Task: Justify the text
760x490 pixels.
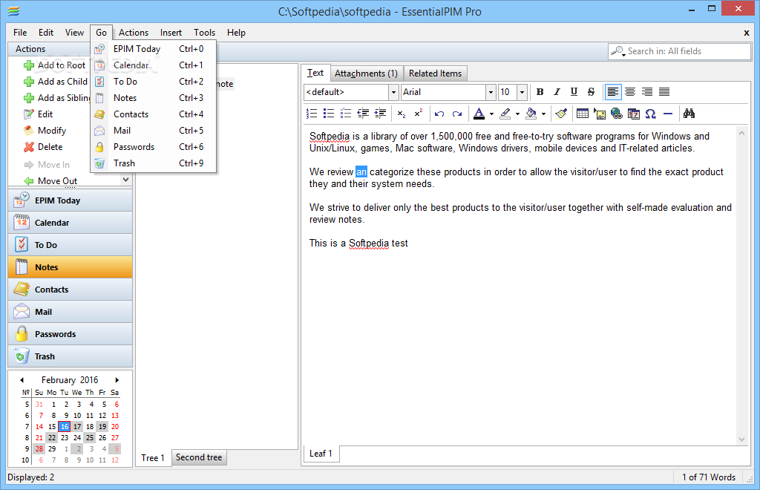Action: 664,91
